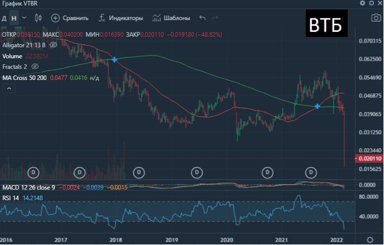
Task: Select the Volume indicator legend
Action: (12, 56)
